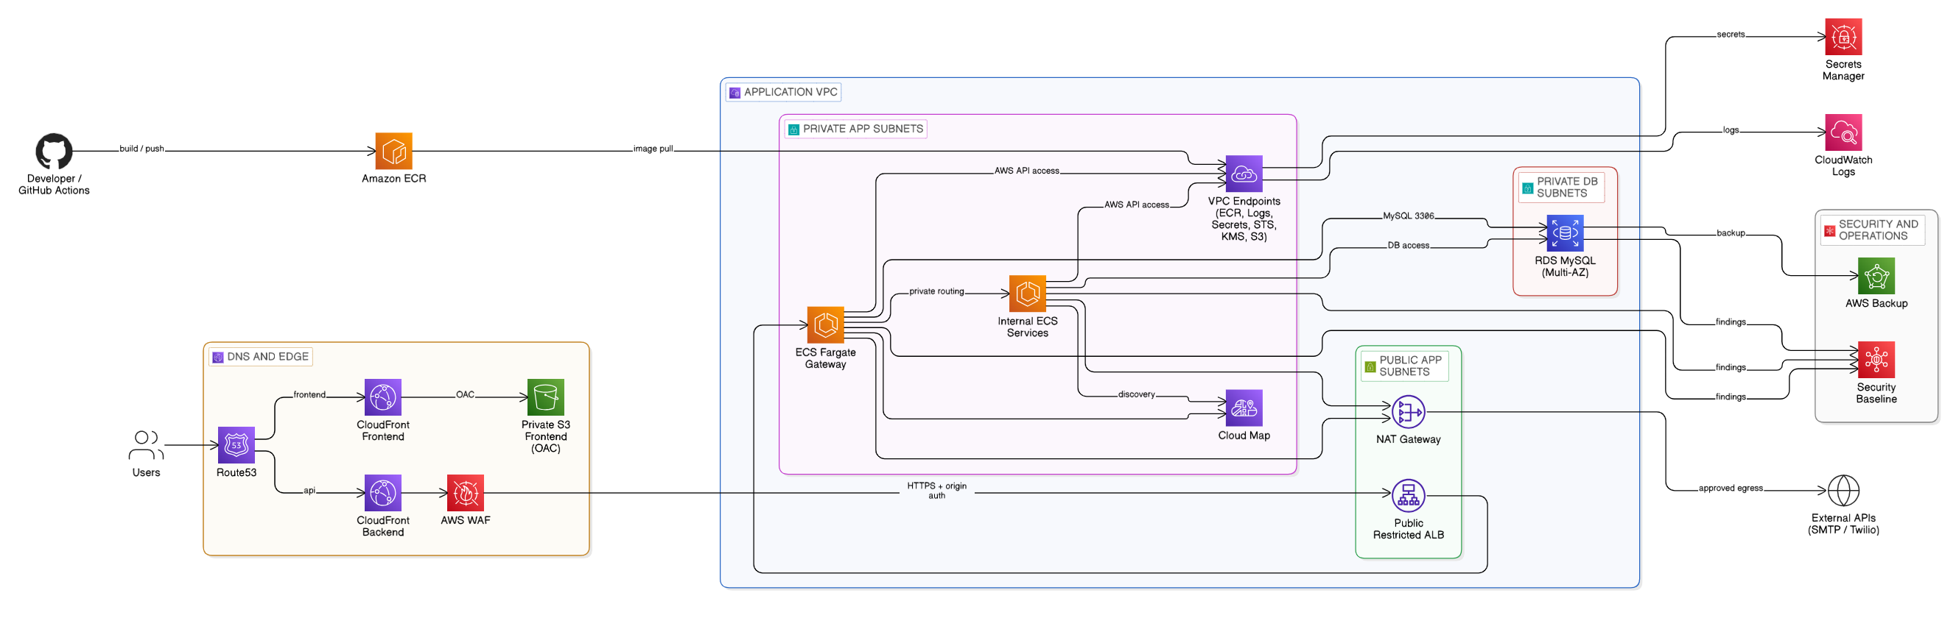Click the 'secrets' edge label
Image resolution: width=1956 pixels, height=618 pixels.
[1731, 34]
